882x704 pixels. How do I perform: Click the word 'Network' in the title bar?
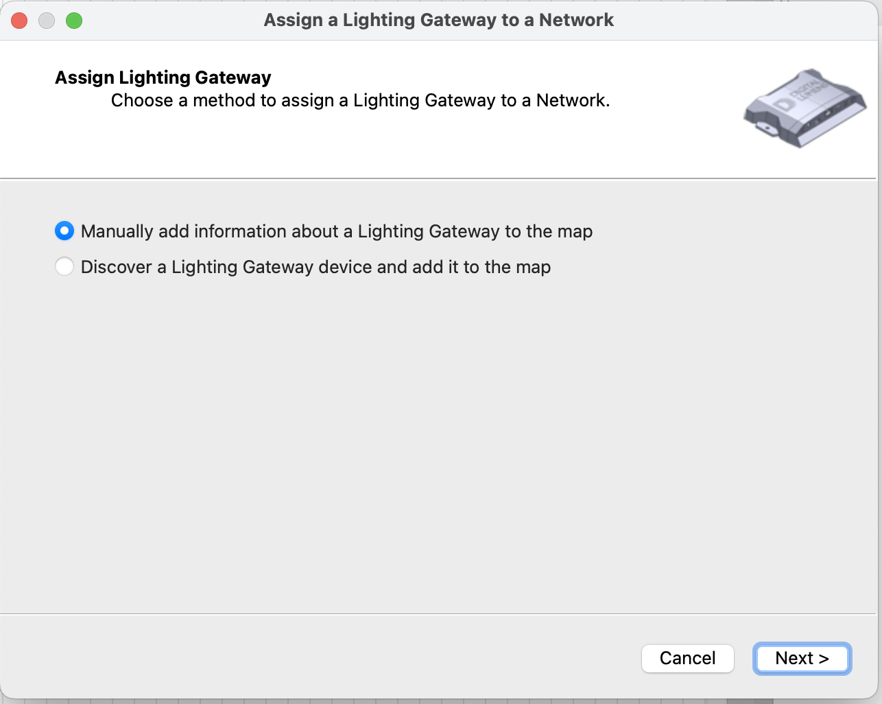[577, 20]
